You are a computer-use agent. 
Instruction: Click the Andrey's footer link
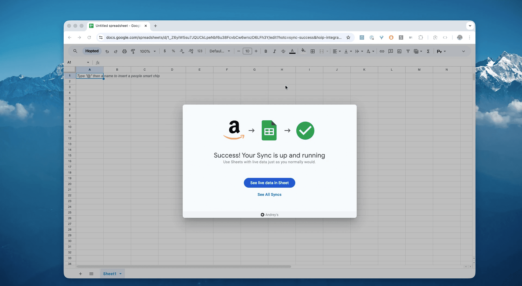point(269,215)
